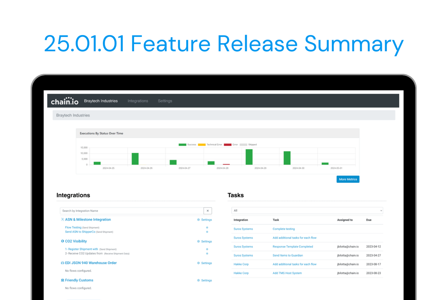Open settings gear for Receive CO2 Updates flow
This screenshot has height=300, width=447.
(x=207, y=254)
